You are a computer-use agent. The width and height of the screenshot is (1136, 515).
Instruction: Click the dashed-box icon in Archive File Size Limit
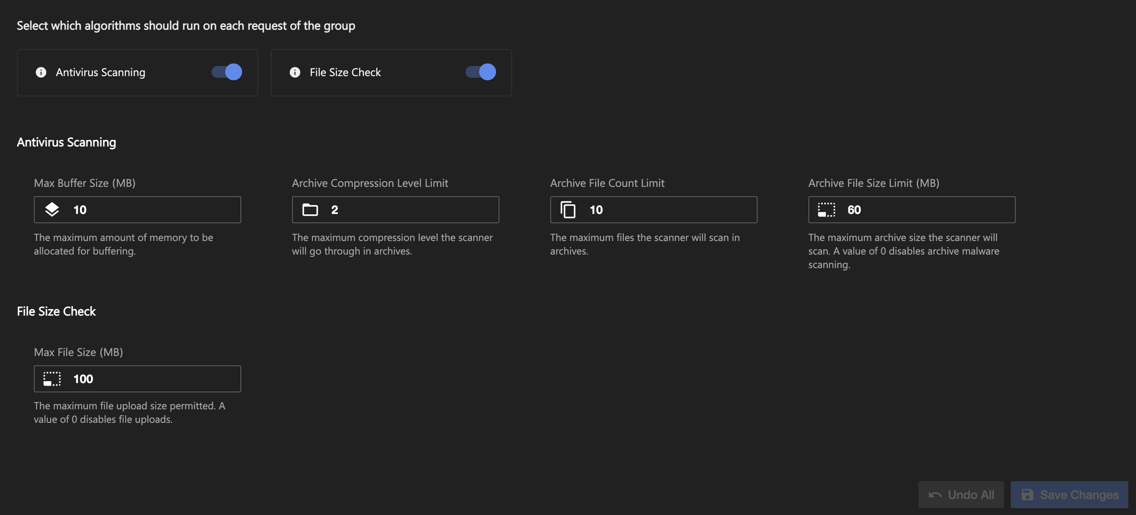tap(827, 210)
